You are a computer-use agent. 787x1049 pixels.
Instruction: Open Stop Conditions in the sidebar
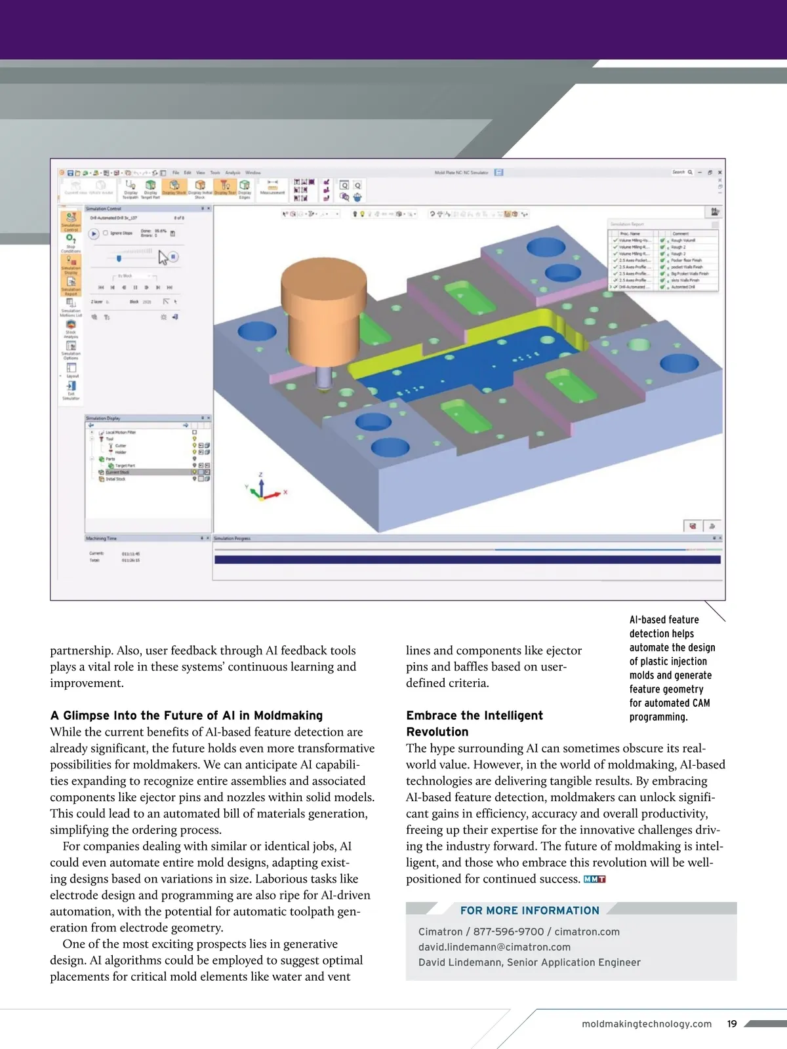[x=71, y=243]
